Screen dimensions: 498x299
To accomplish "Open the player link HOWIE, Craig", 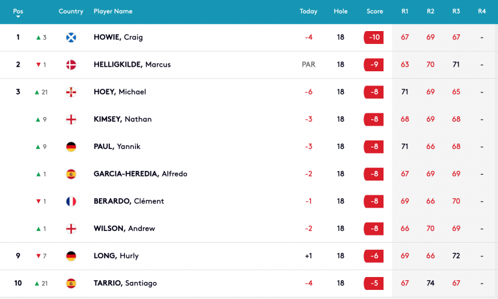I will pyautogui.click(x=118, y=37).
